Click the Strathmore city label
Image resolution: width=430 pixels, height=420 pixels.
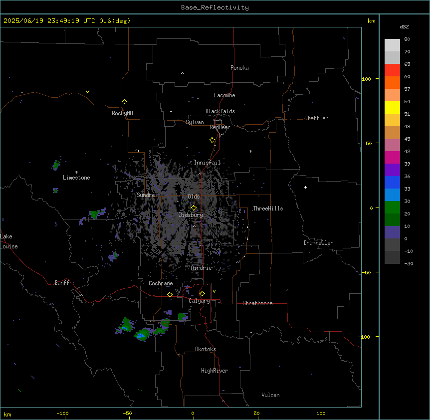click(x=257, y=303)
